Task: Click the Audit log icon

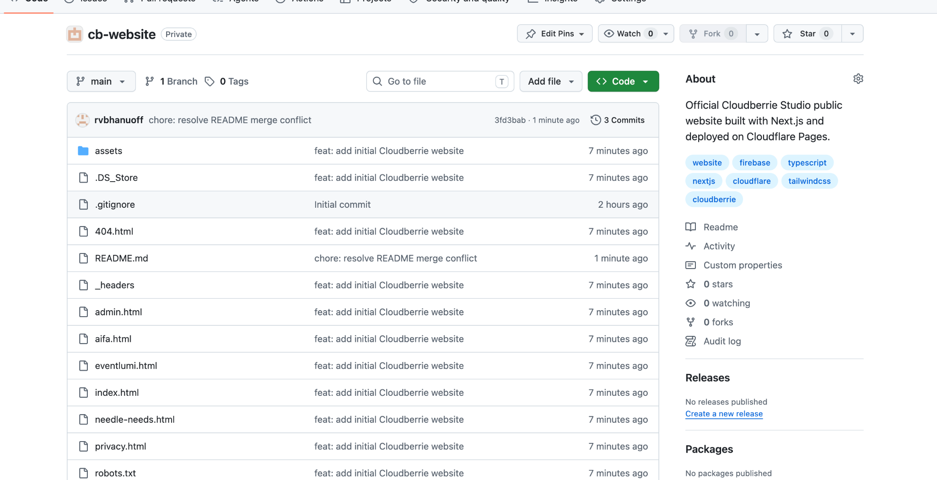Action: (x=691, y=341)
